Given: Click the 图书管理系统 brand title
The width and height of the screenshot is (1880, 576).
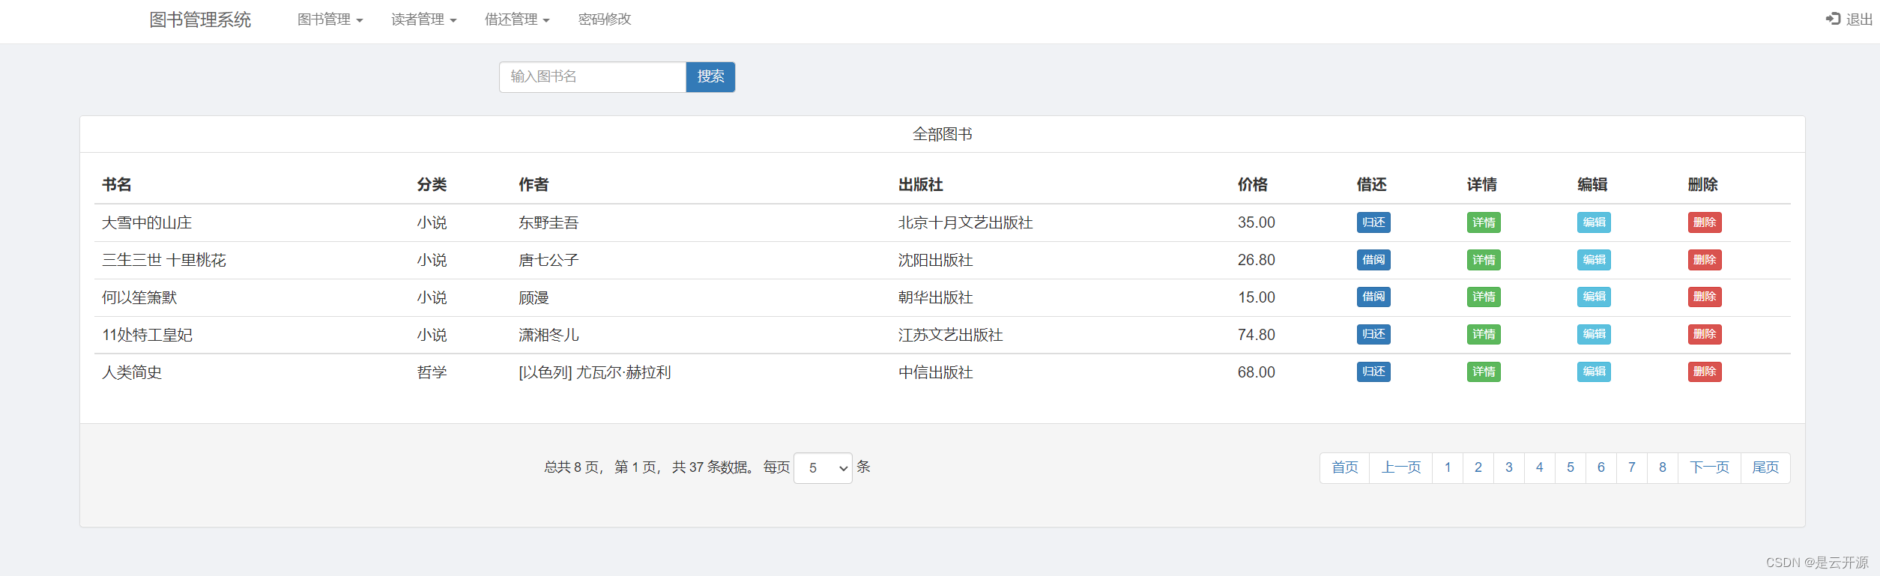Looking at the screenshot, I should (x=200, y=19).
